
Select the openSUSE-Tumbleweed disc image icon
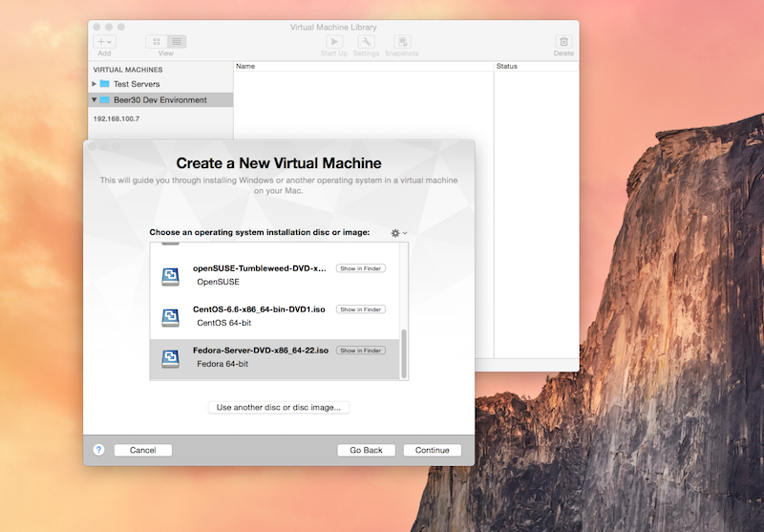[171, 276]
